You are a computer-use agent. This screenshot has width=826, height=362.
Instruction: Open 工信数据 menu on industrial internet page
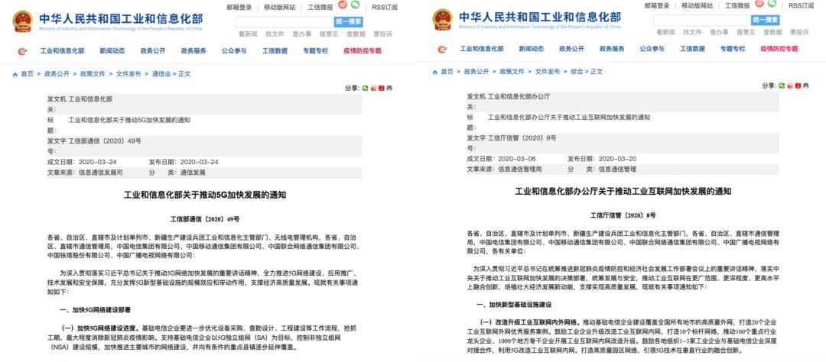pos(692,49)
